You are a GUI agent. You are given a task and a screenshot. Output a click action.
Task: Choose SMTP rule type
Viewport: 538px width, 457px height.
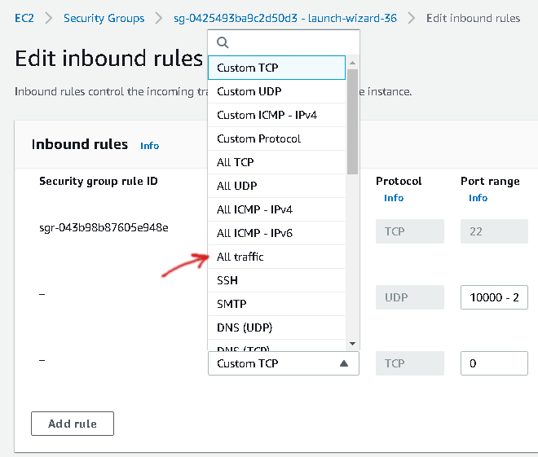point(276,304)
